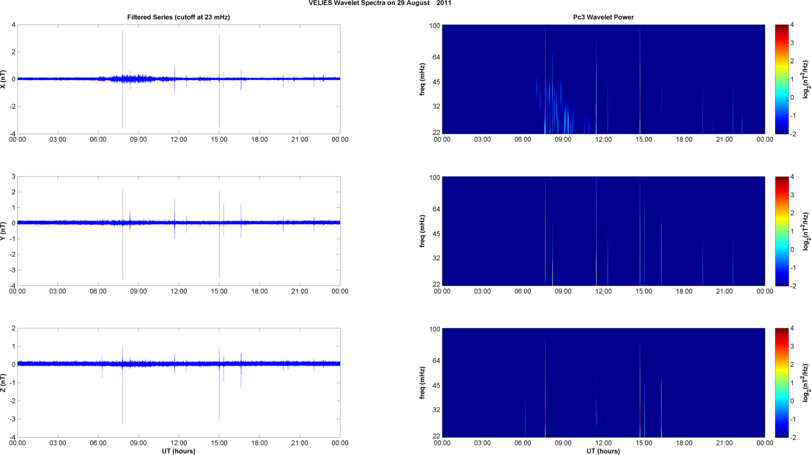811x455 pixels.
Task: Click the colorbar beside the Y wavelet spectrogram
Action: [x=782, y=231]
